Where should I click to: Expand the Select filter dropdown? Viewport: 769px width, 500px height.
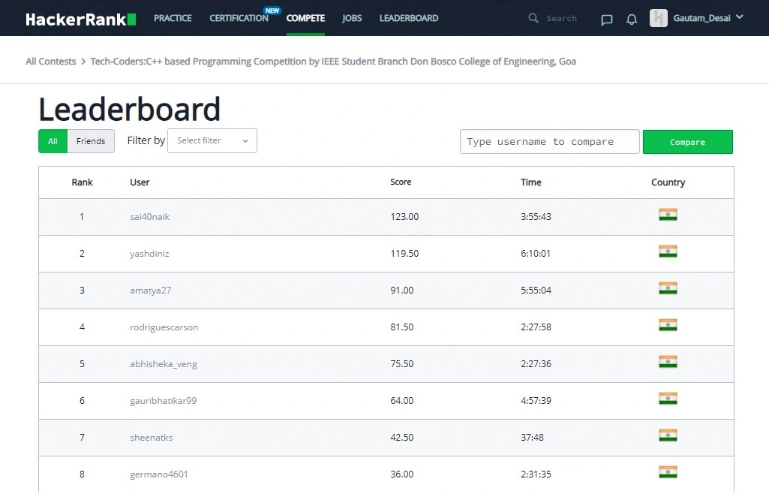tap(212, 141)
